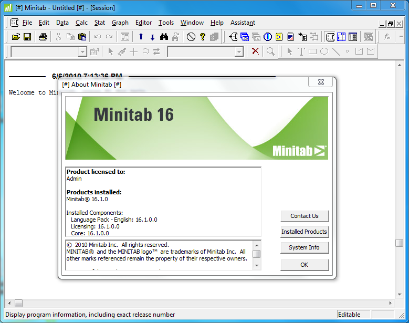Viewport: 409px width, 323px height.
Task: Show the Info blue circle icon
Action: (x=268, y=37)
